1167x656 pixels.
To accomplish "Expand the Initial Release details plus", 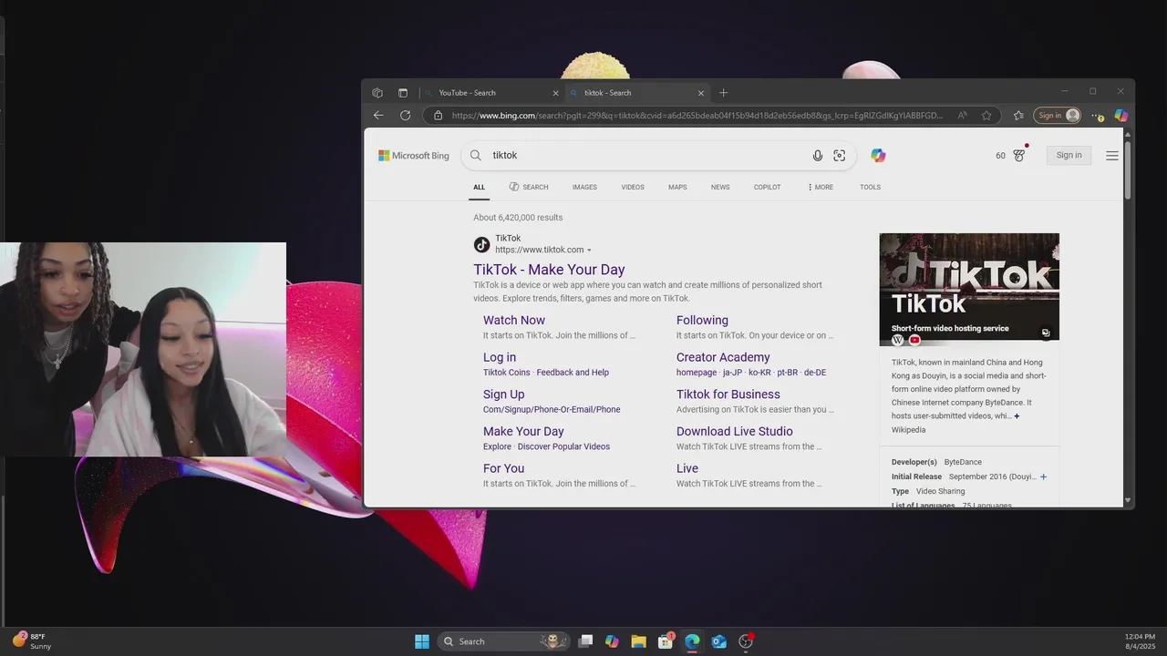I will [1044, 477].
